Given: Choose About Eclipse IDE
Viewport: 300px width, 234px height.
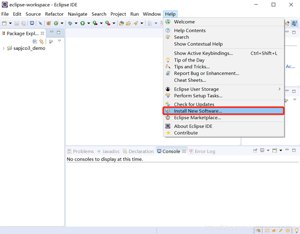Looking at the screenshot, I should (x=224, y=126).
